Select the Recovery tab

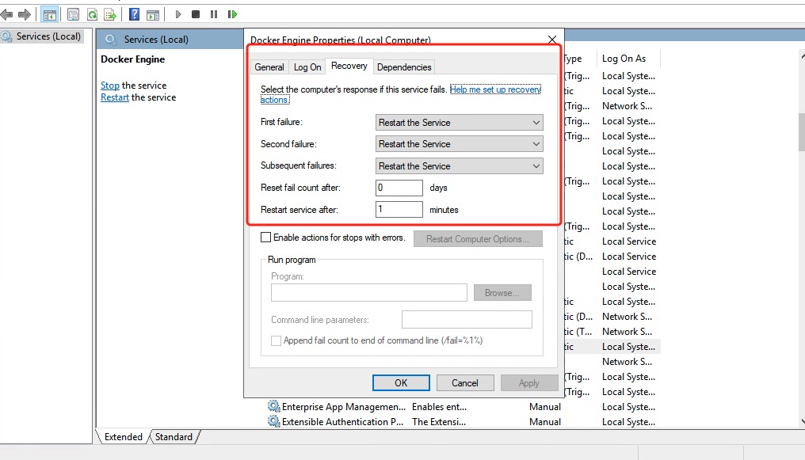(349, 66)
